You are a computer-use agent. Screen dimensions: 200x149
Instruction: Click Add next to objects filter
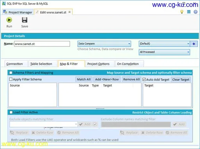tap(85, 124)
